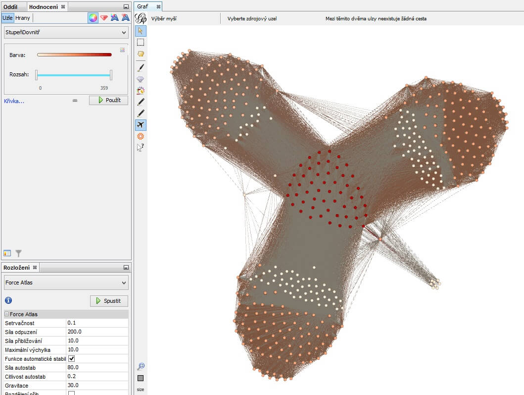This screenshot has width=524, height=395.
Task: Close the Graf tab
Action: pyautogui.click(x=158, y=6)
